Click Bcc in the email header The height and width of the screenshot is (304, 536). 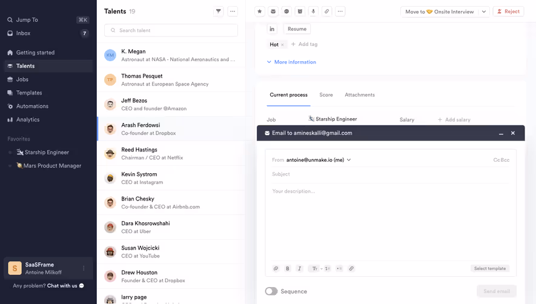point(505,160)
